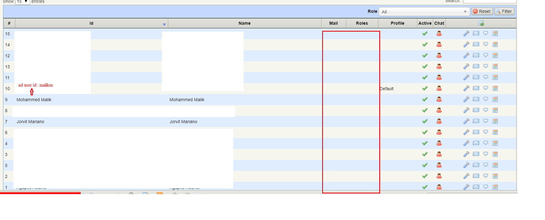Viewport: 545px width, 220px height.
Task: Click the export table icon in header
Action: click(x=481, y=23)
